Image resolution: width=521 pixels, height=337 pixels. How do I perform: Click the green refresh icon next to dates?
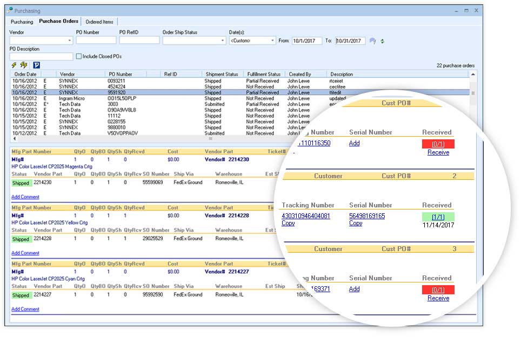click(382, 40)
